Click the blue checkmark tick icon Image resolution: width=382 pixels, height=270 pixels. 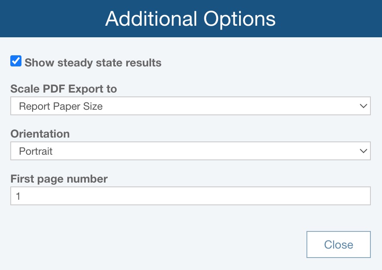click(16, 61)
